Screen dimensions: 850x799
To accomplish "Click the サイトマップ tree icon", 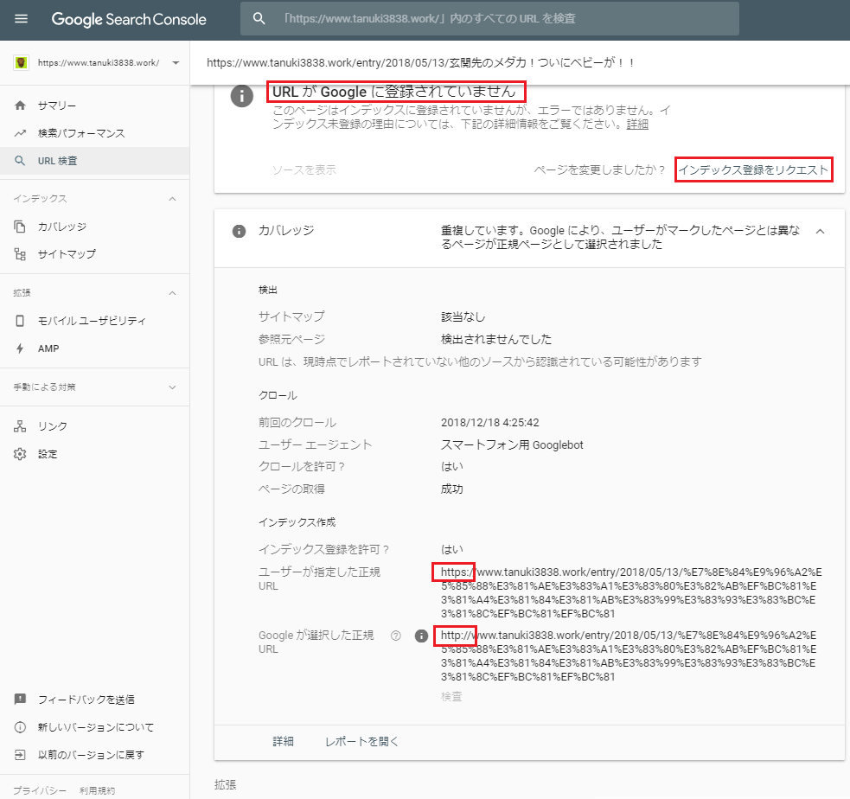I will point(20,254).
